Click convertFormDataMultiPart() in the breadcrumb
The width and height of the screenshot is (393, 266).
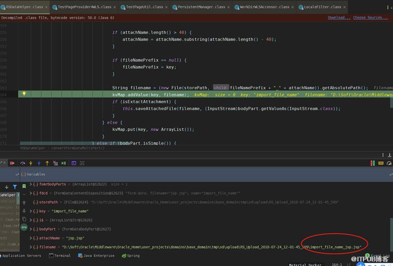pos(78,148)
